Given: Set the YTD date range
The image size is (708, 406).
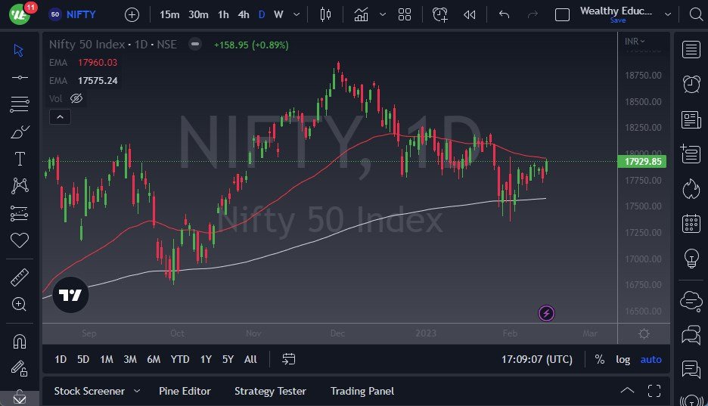Looking at the screenshot, I should 180,359.
